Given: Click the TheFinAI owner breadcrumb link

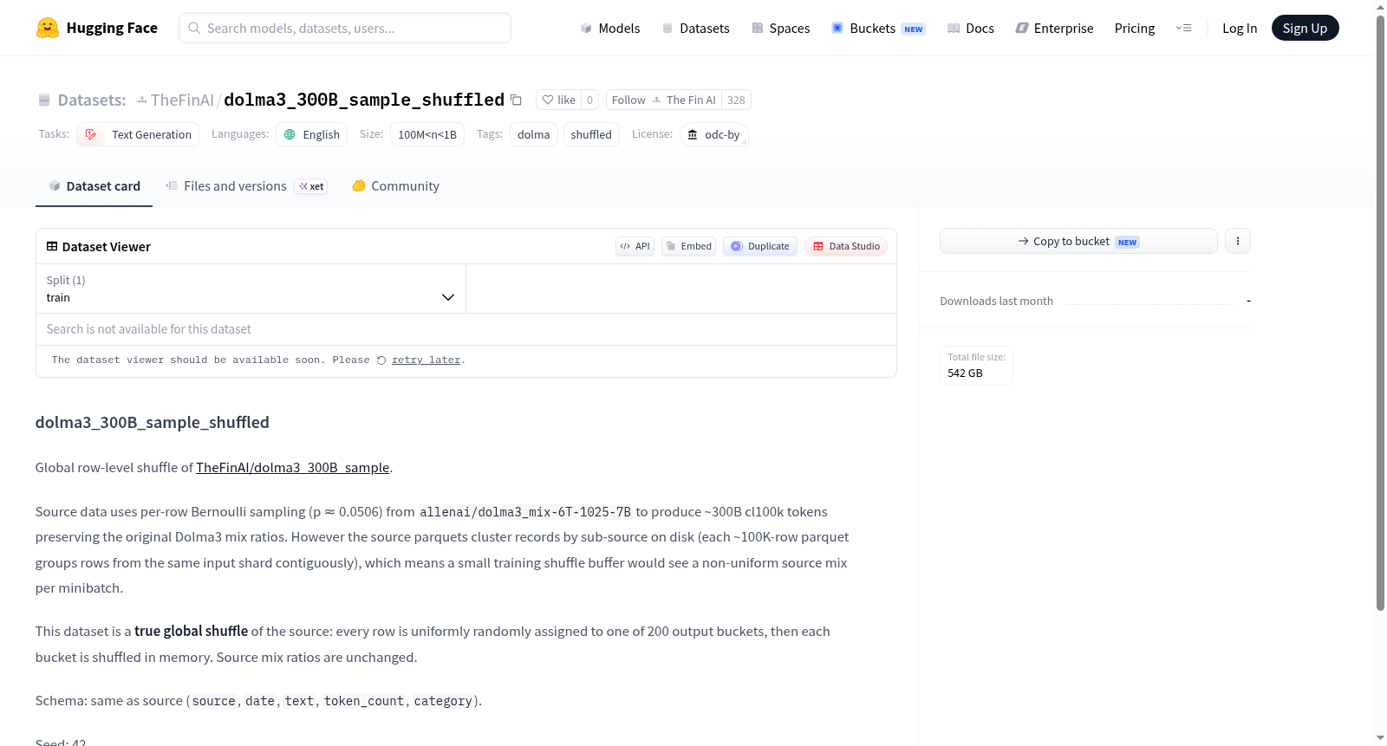Looking at the screenshot, I should 182,101.
